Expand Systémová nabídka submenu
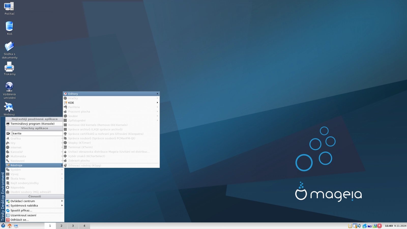The image size is (407, 229). tap(34, 206)
